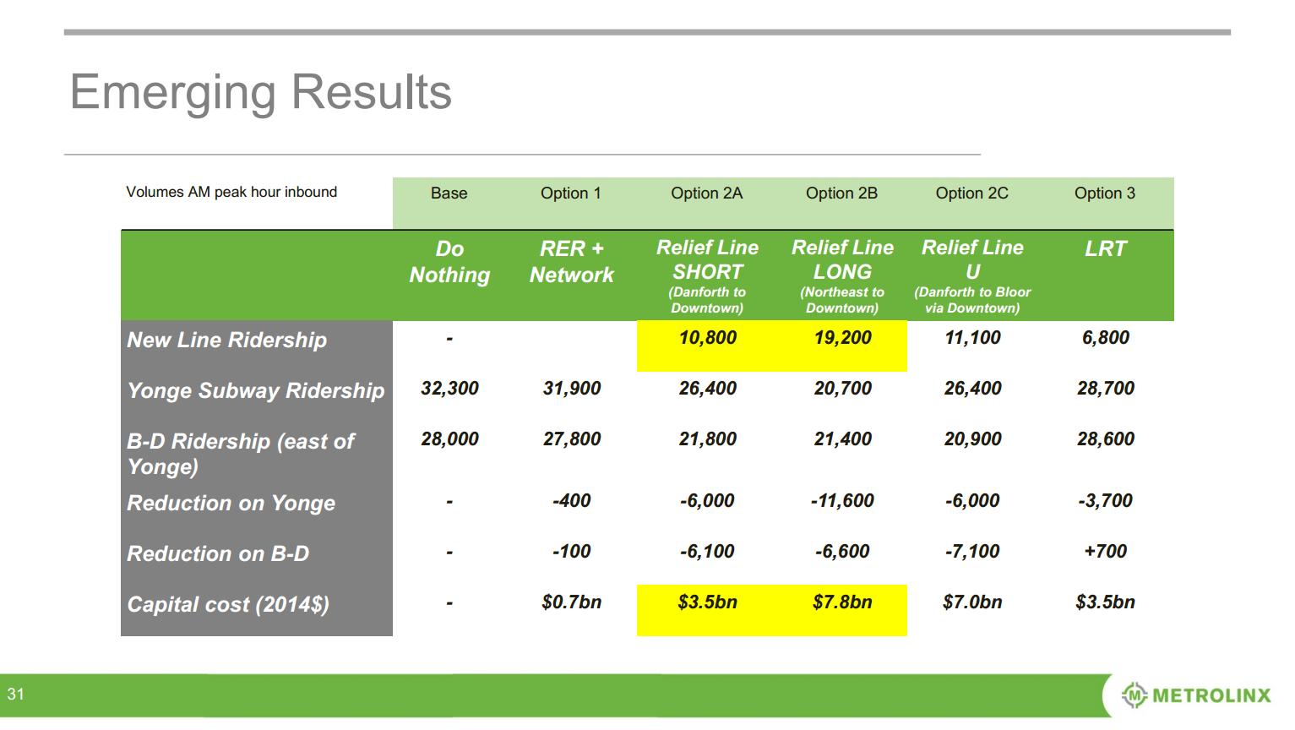The height and width of the screenshot is (730, 1295).
Task: Click the Capital cost (2014$) row label
Action: [228, 604]
